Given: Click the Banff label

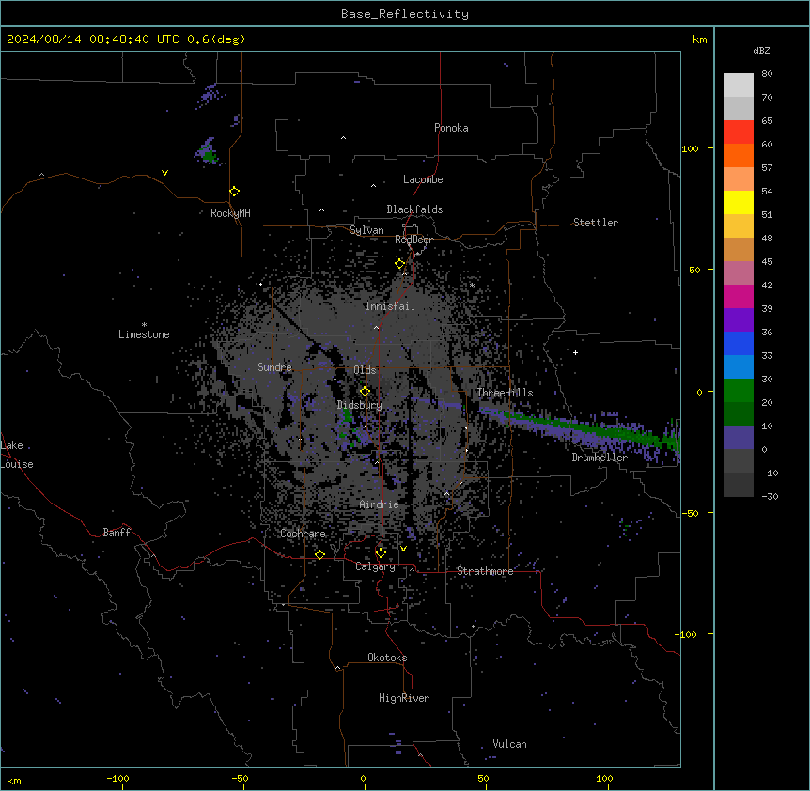Looking at the screenshot, I should pos(117,533).
